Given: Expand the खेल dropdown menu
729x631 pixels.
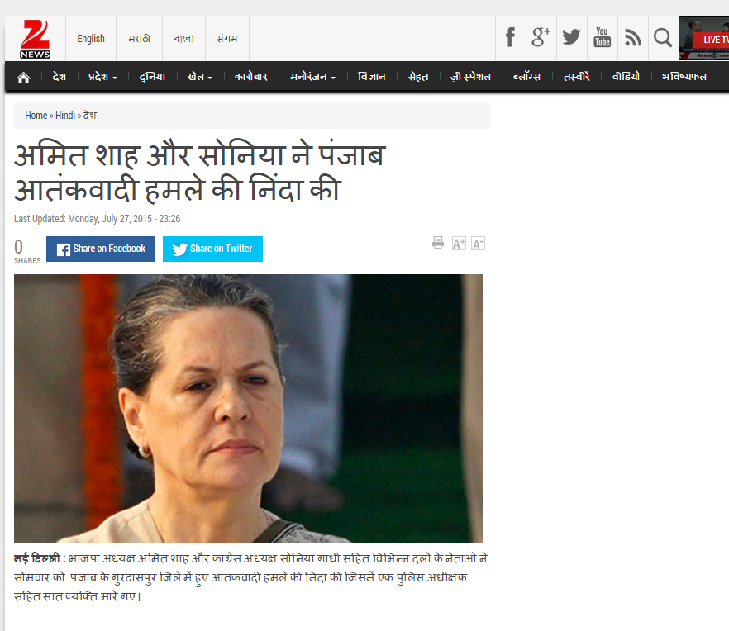Looking at the screenshot, I should pos(200,77).
